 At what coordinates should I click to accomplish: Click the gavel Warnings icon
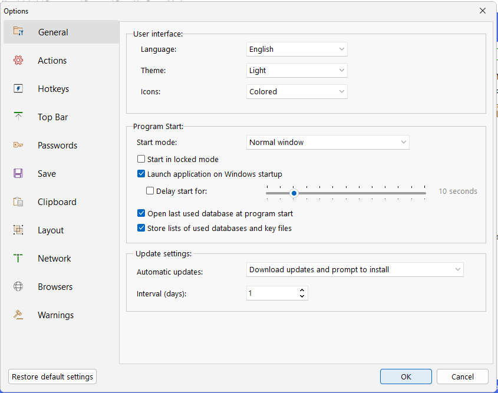click(x=18, y=315)
